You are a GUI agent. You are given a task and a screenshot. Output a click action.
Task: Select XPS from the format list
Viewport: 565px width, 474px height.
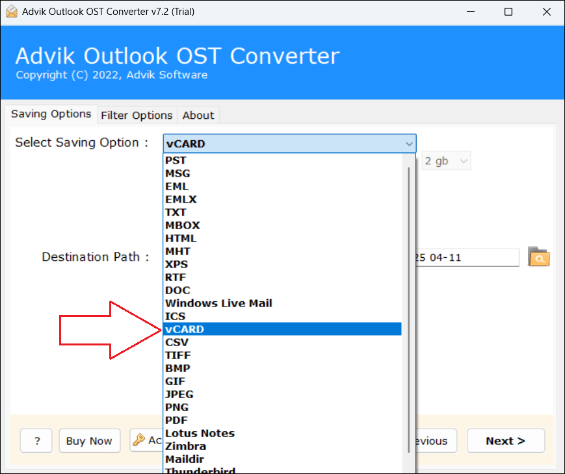[x=283, y=264]
